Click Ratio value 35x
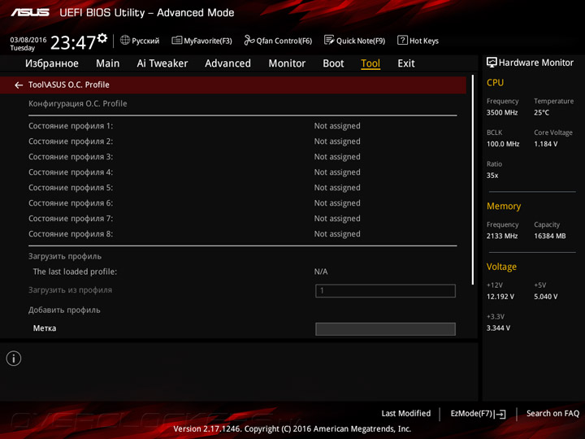The width and height of the screenshot is (585, 439). click(x=492, y=176)
